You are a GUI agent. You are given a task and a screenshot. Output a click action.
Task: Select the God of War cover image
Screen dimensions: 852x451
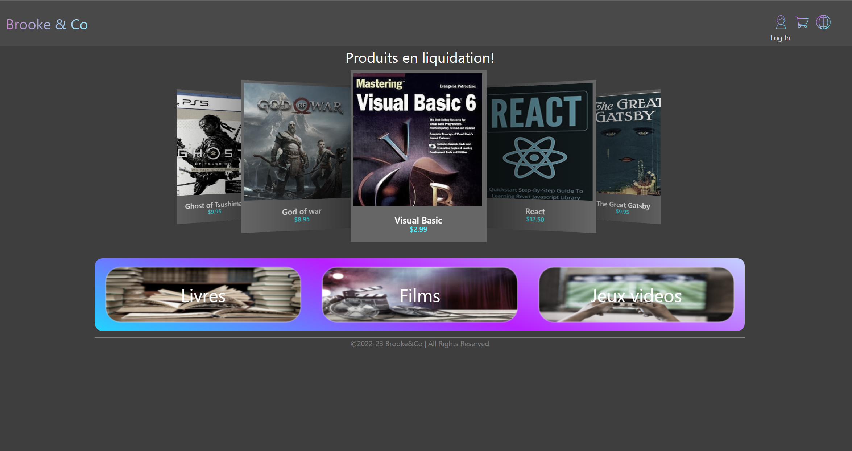(297, 142)
